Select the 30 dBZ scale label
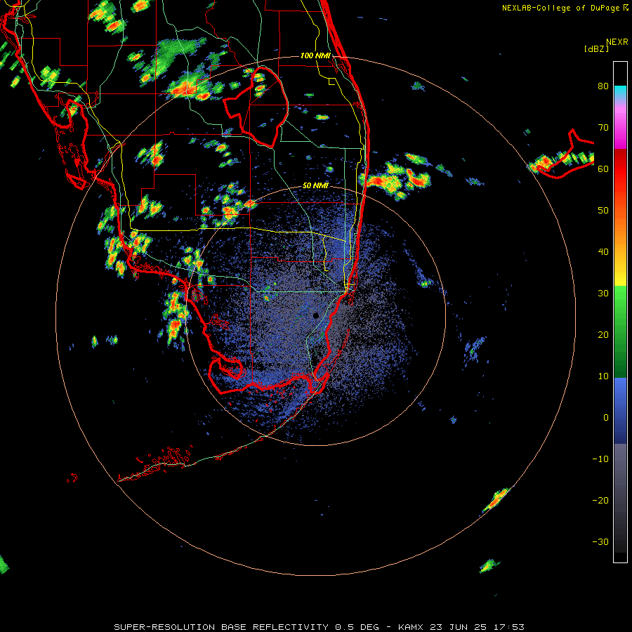 click(603, 294)
